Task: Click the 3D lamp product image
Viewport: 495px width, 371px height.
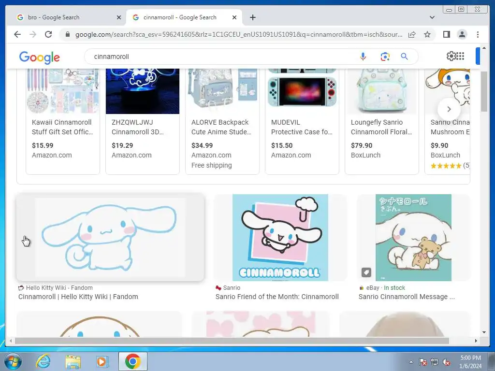Action: (143, 91)
